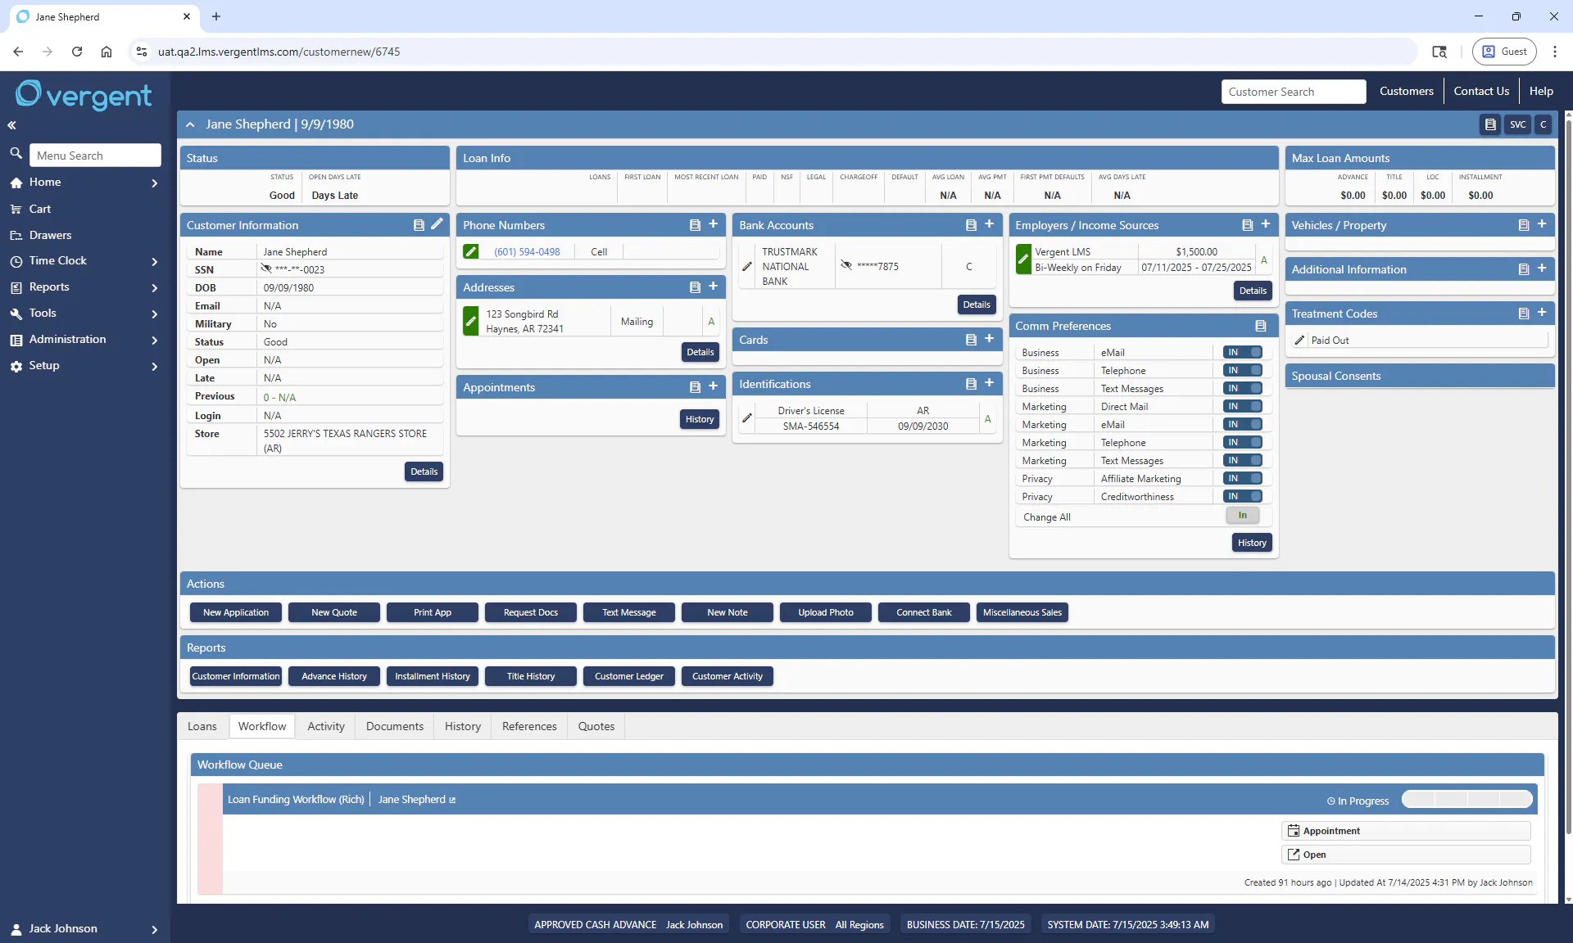Click the C badge in customer title bar
Viewport: 1573px width, 943px height.
(1544, 124)
